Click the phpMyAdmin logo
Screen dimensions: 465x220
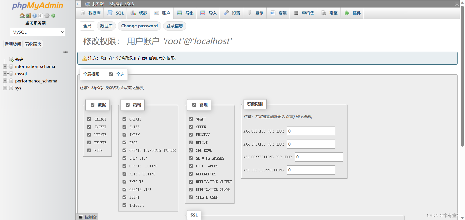[37, 6]
